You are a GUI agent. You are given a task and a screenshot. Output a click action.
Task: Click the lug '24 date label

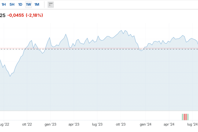coord(192,125)
